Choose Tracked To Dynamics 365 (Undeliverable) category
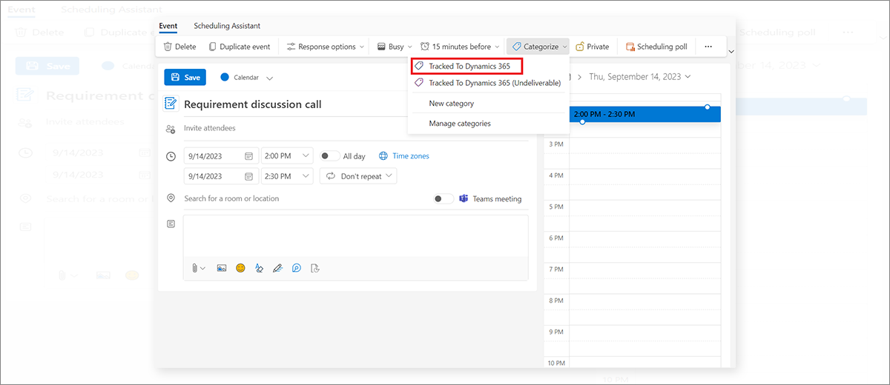Viewport: 890px width, 385px height. click(489, 83)
